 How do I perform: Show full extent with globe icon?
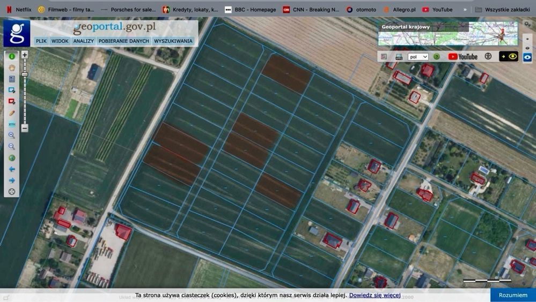pyautogui.click(x=12, y=158)
